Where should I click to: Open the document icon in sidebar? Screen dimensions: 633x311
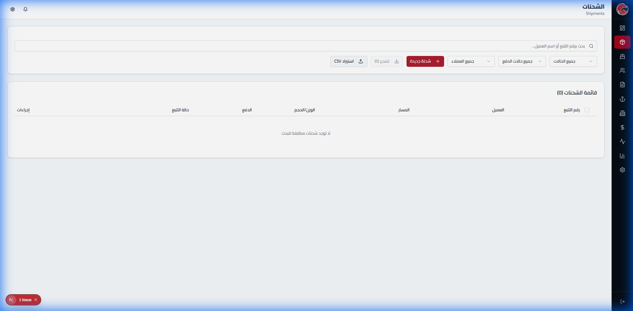pos(622,85)
